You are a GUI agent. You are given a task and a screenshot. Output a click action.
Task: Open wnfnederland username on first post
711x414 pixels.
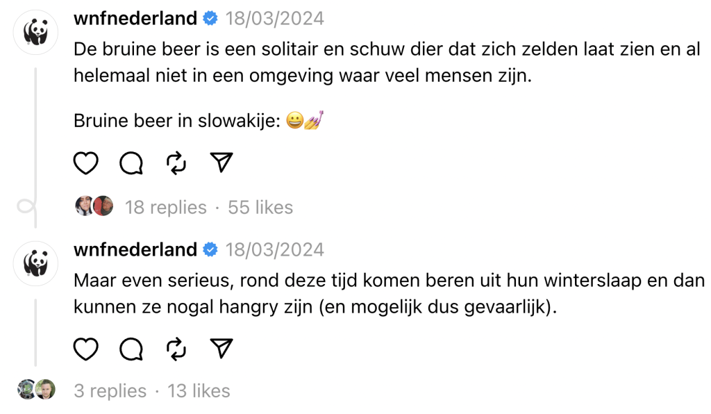pos(135,19)
